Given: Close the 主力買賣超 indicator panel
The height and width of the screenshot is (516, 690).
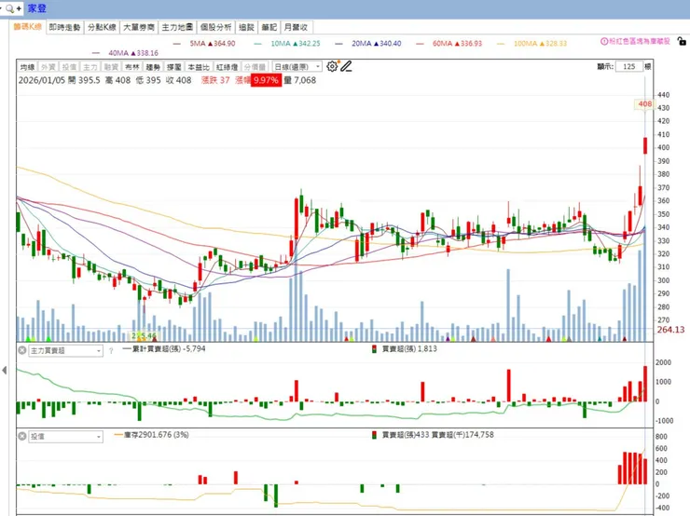Looking at the screenshot, I should (22, 350).
